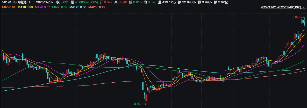
Task: Toggle the MA5 0.61 indicator label
Action: pos(9,7)
